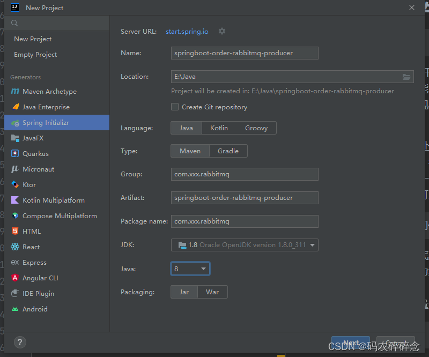Image resolution: width=429 pixels, height=357 pixels.
Task: Click the Spring Initializr leaf icon
Action: (16, 123)
